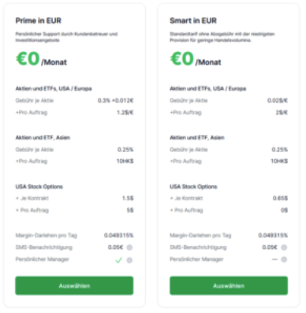Click info icon beside Smart SMS-Benachrichtigung
The width and height of the screenshot is (306, 313).
pyautogui.click(x=284, y=248)
